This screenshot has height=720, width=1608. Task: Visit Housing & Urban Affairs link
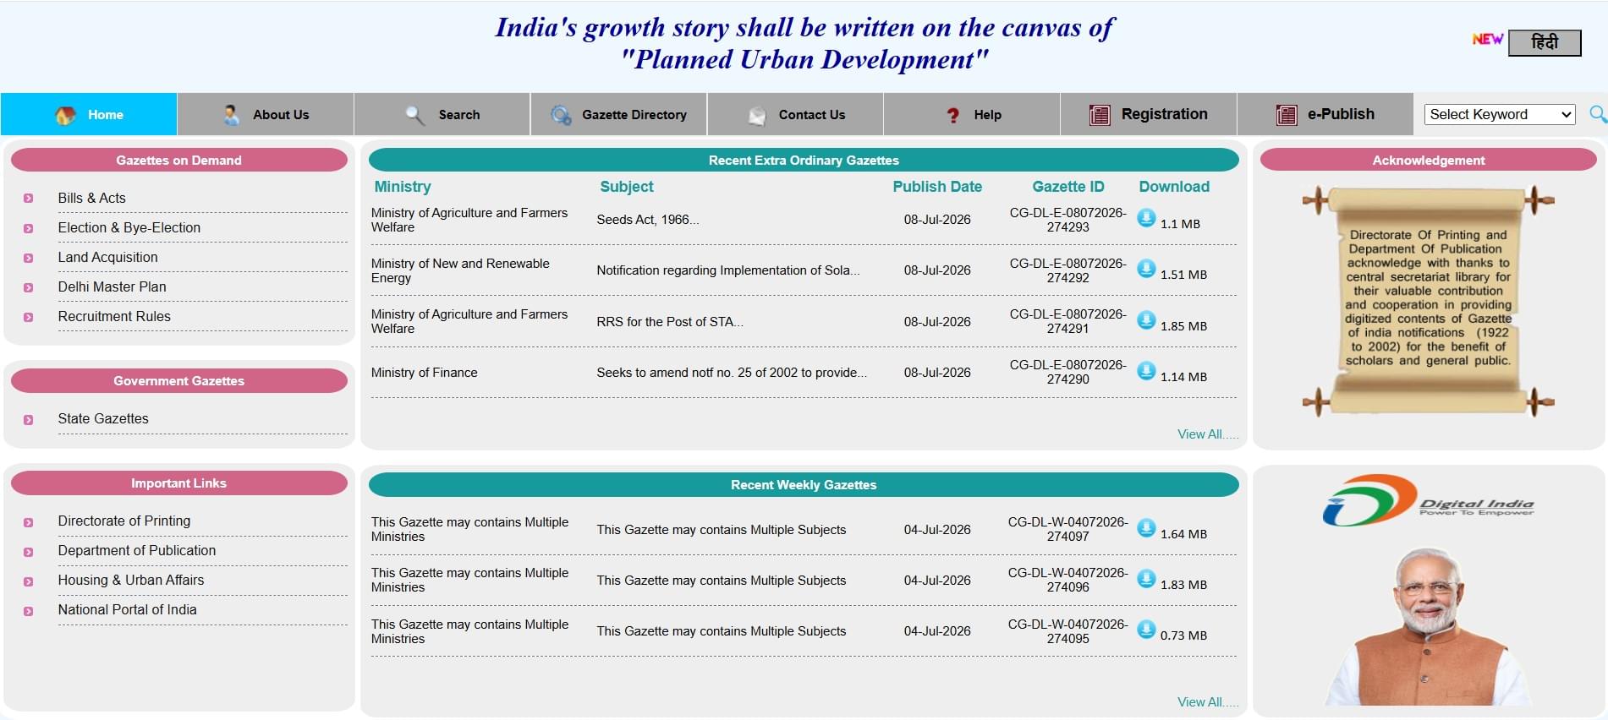pyautogui.click(x=130, y=580)
